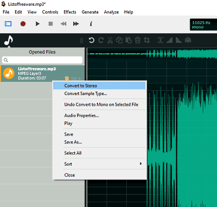The height and width of the screenshot is (207, 217).
Task: Open the Generate menu
Action: (x=90, y=12)
